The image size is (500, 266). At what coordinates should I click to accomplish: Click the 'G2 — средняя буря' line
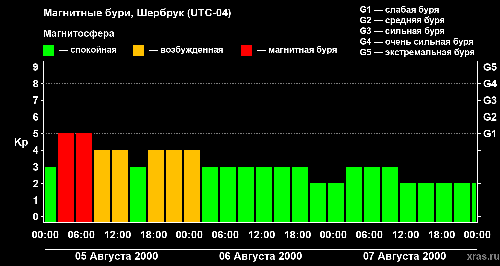point(402,20)
